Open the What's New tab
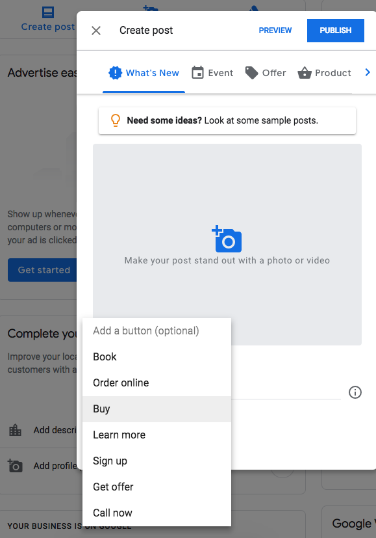Viewport: 376px width, 538px height. click(x=144, y=73)
